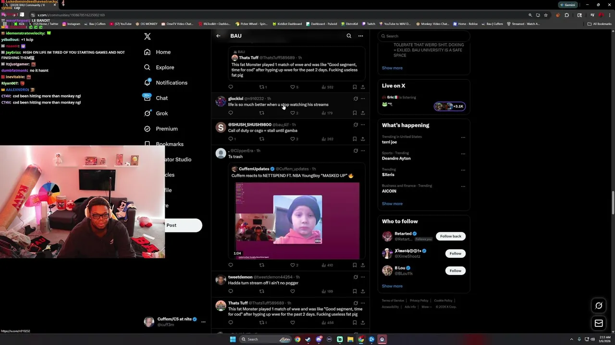Repost glocklol's post
The height and width of the screenshot is (345, 615).
coord(262,113)
